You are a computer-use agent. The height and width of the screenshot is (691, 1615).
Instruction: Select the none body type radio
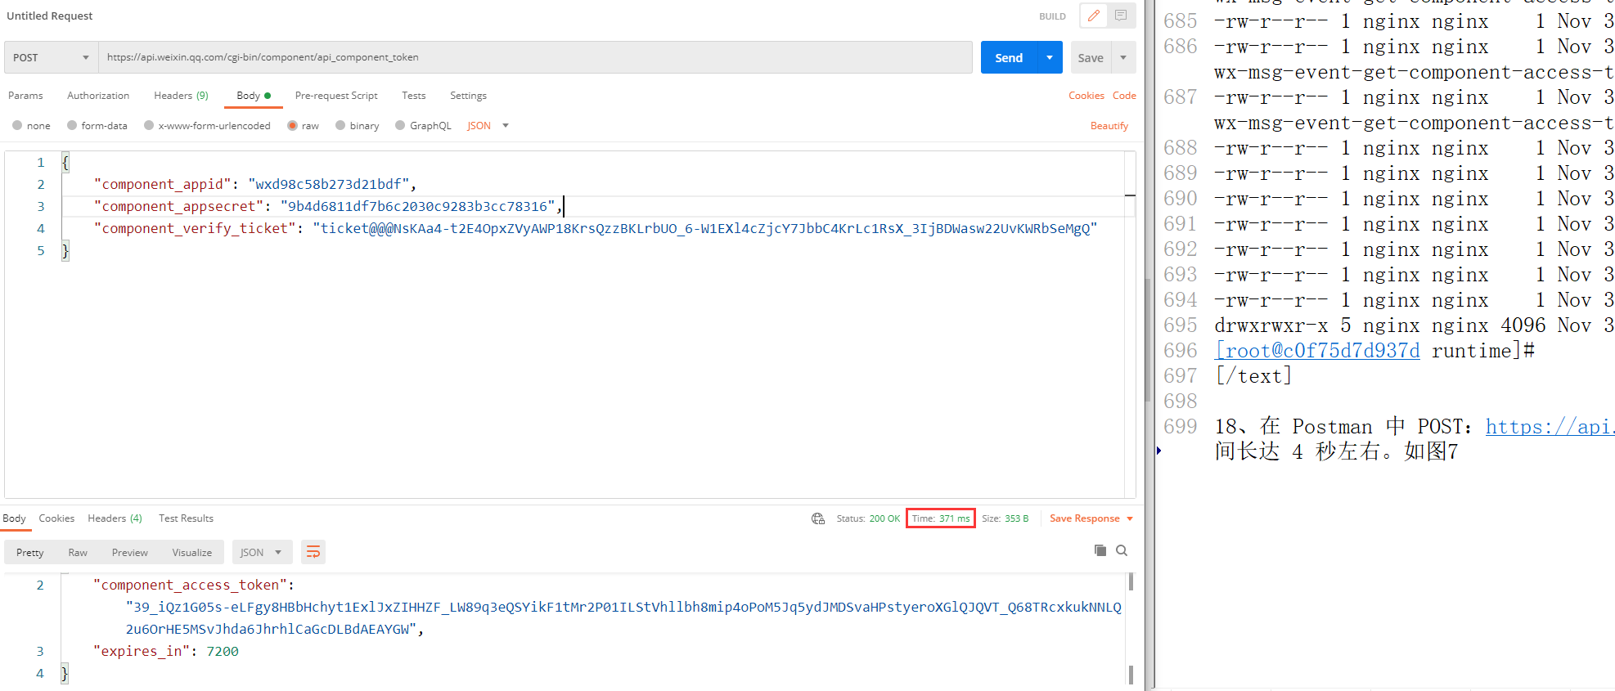(17, 125)
